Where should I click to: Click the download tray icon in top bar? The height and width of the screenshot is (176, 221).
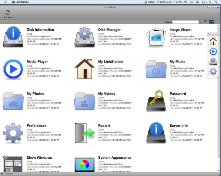tap(197, 2)
